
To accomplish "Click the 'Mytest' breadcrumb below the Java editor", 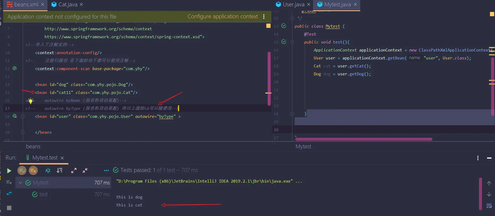I will click(303, 146).
